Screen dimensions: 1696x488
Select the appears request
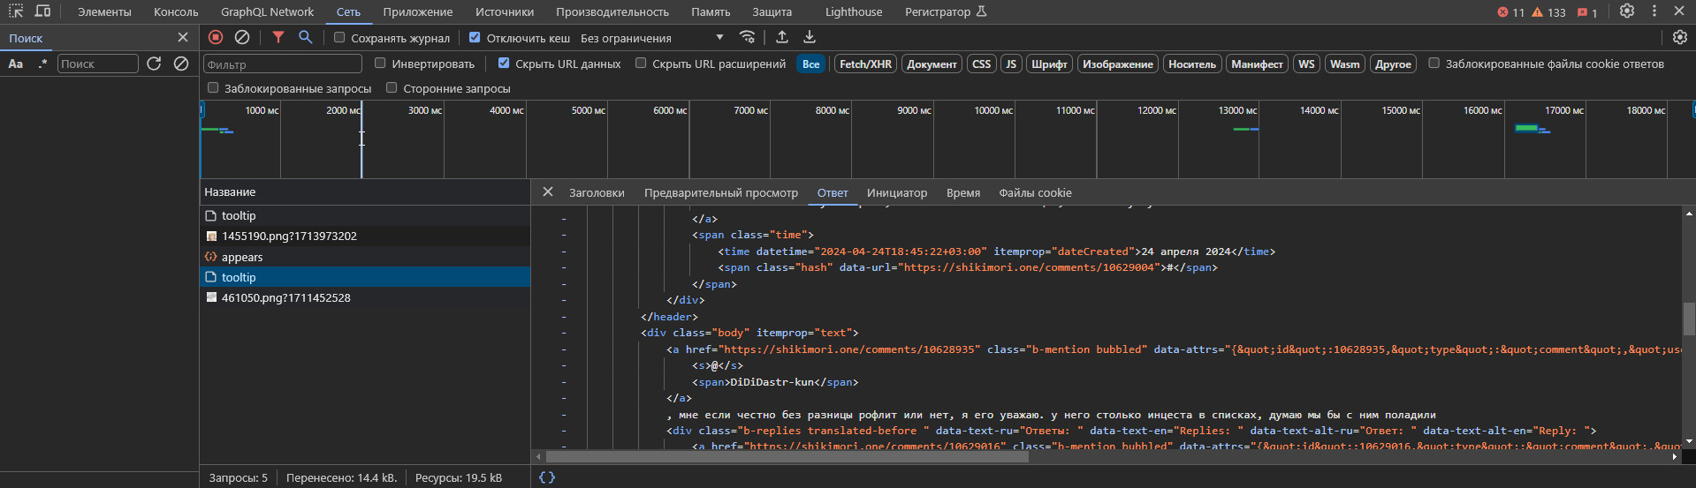(x=242, y=257)
